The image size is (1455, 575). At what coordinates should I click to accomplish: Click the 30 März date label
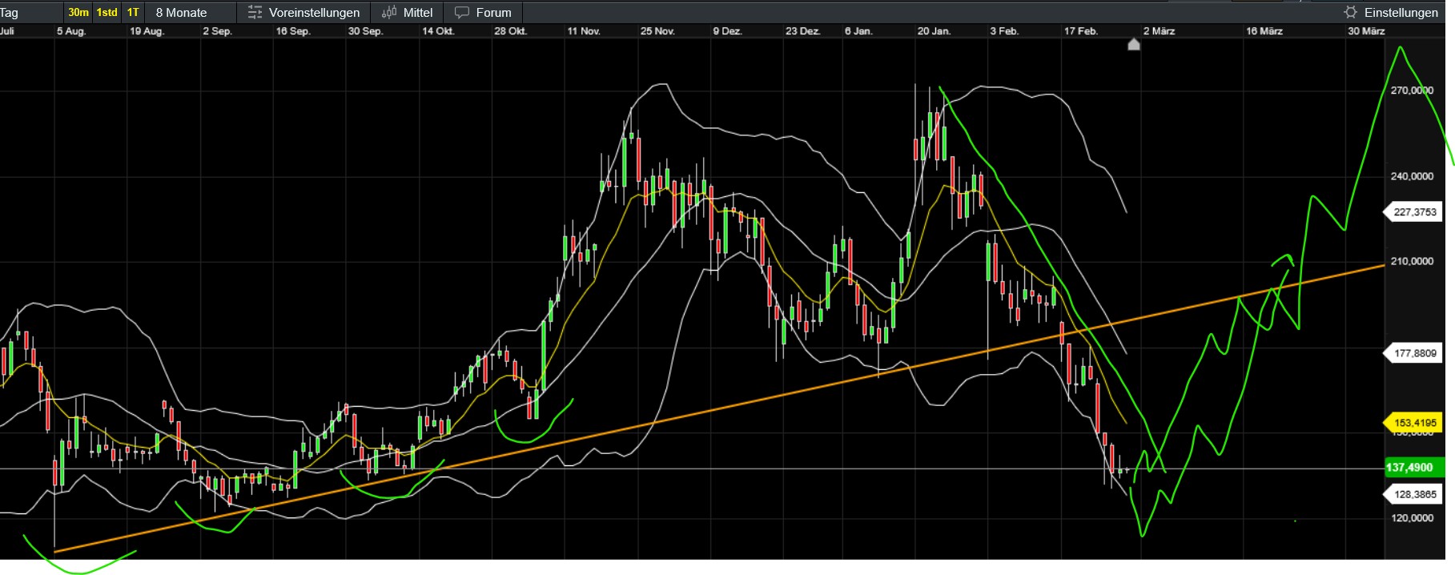point(1365,31)
